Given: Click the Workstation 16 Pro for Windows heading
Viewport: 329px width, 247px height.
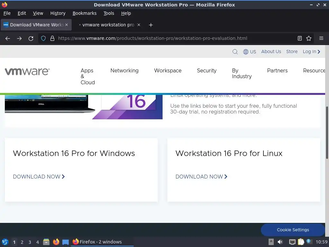Looking at the screenshot, I should coord(74,153).
